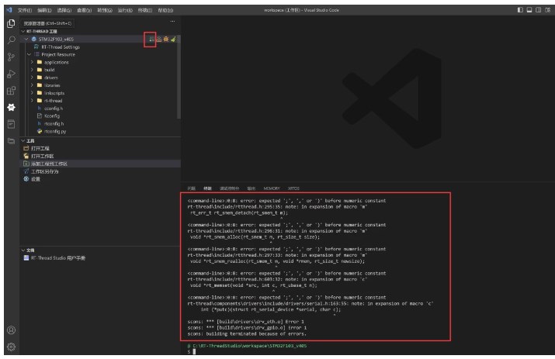This screenshot has width=555, height=359.
Task: Open the cconfig.h file
Action: pos(54,109)
